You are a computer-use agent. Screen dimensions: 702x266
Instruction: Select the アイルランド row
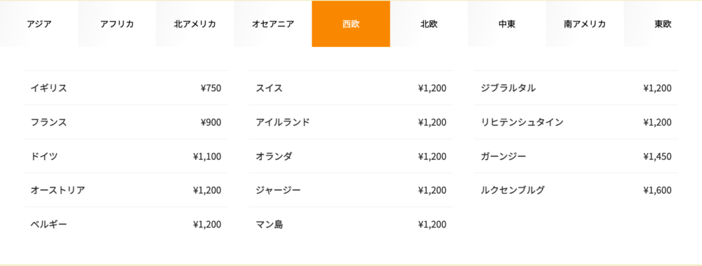pos(351,122)
